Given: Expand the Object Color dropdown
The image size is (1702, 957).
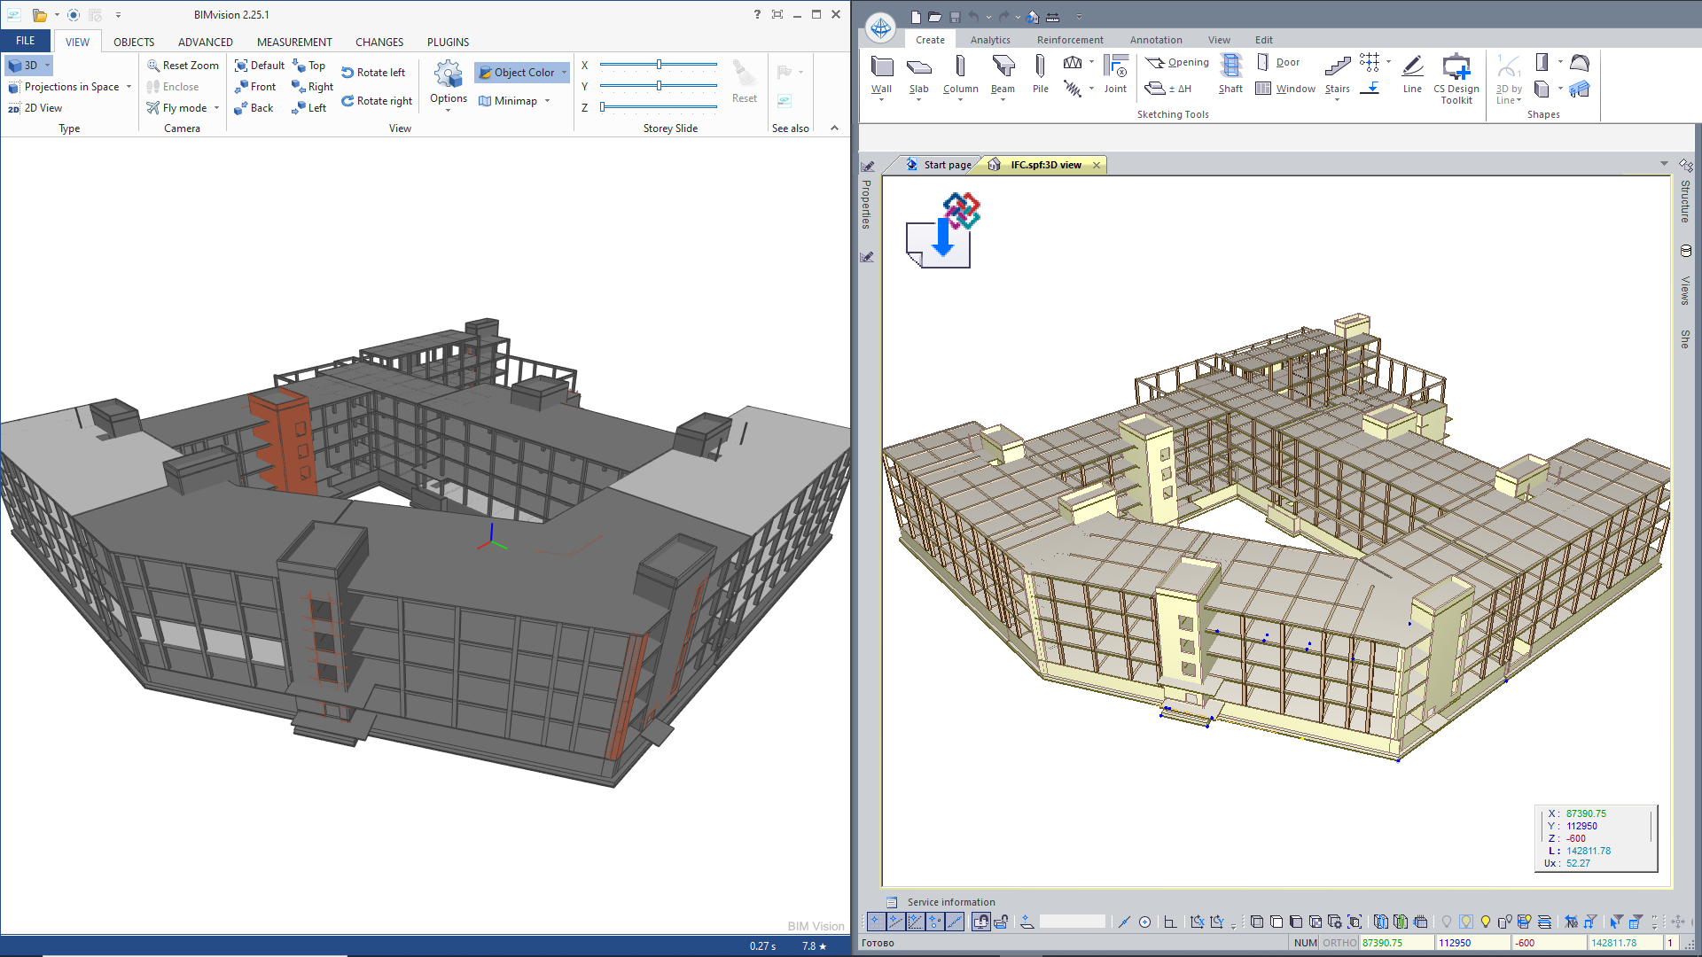Looking at the screenshot, I should (x=564, y=73).
